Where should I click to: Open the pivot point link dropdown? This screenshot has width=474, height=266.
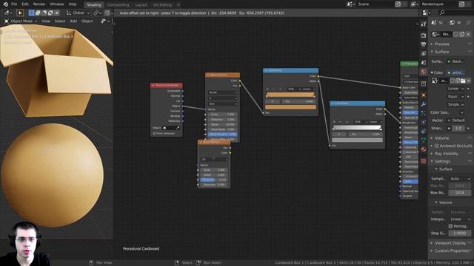pyautogui.click(x=98, y=13)
